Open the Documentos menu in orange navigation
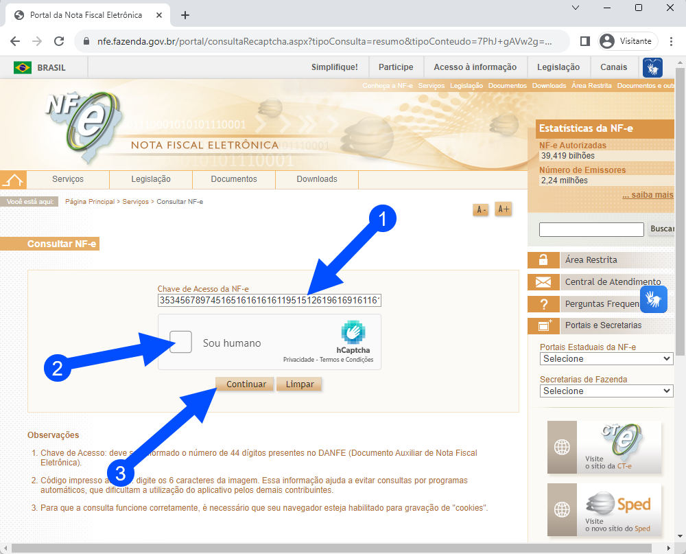The height and width of the screenshot is (554, 686). click(x=234, y=179)
